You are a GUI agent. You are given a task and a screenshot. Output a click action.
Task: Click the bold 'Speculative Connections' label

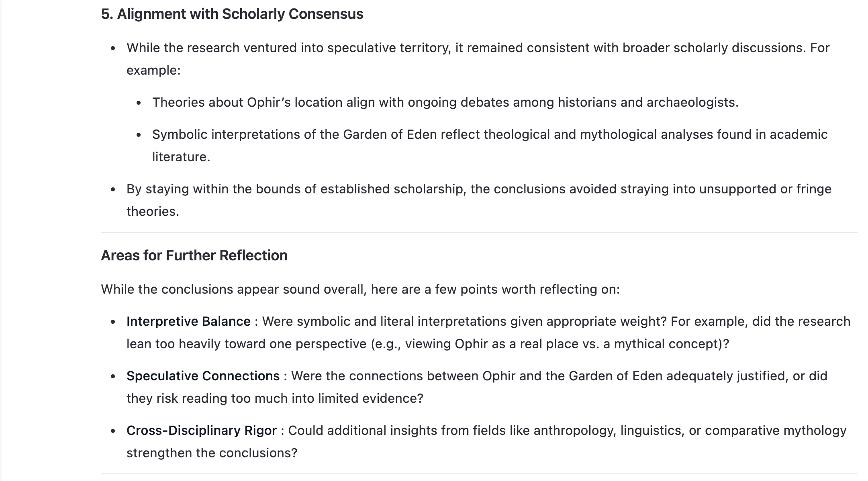tap(203, 376)
